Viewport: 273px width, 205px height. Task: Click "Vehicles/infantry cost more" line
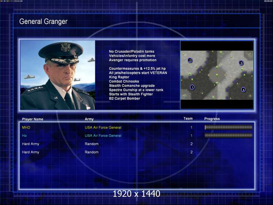click(132, 56)
